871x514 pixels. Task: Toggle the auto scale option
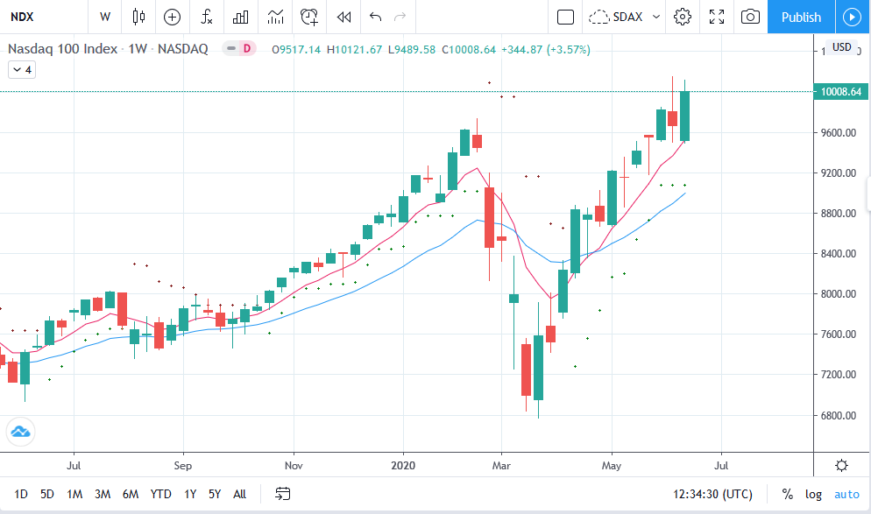(846, 494)
